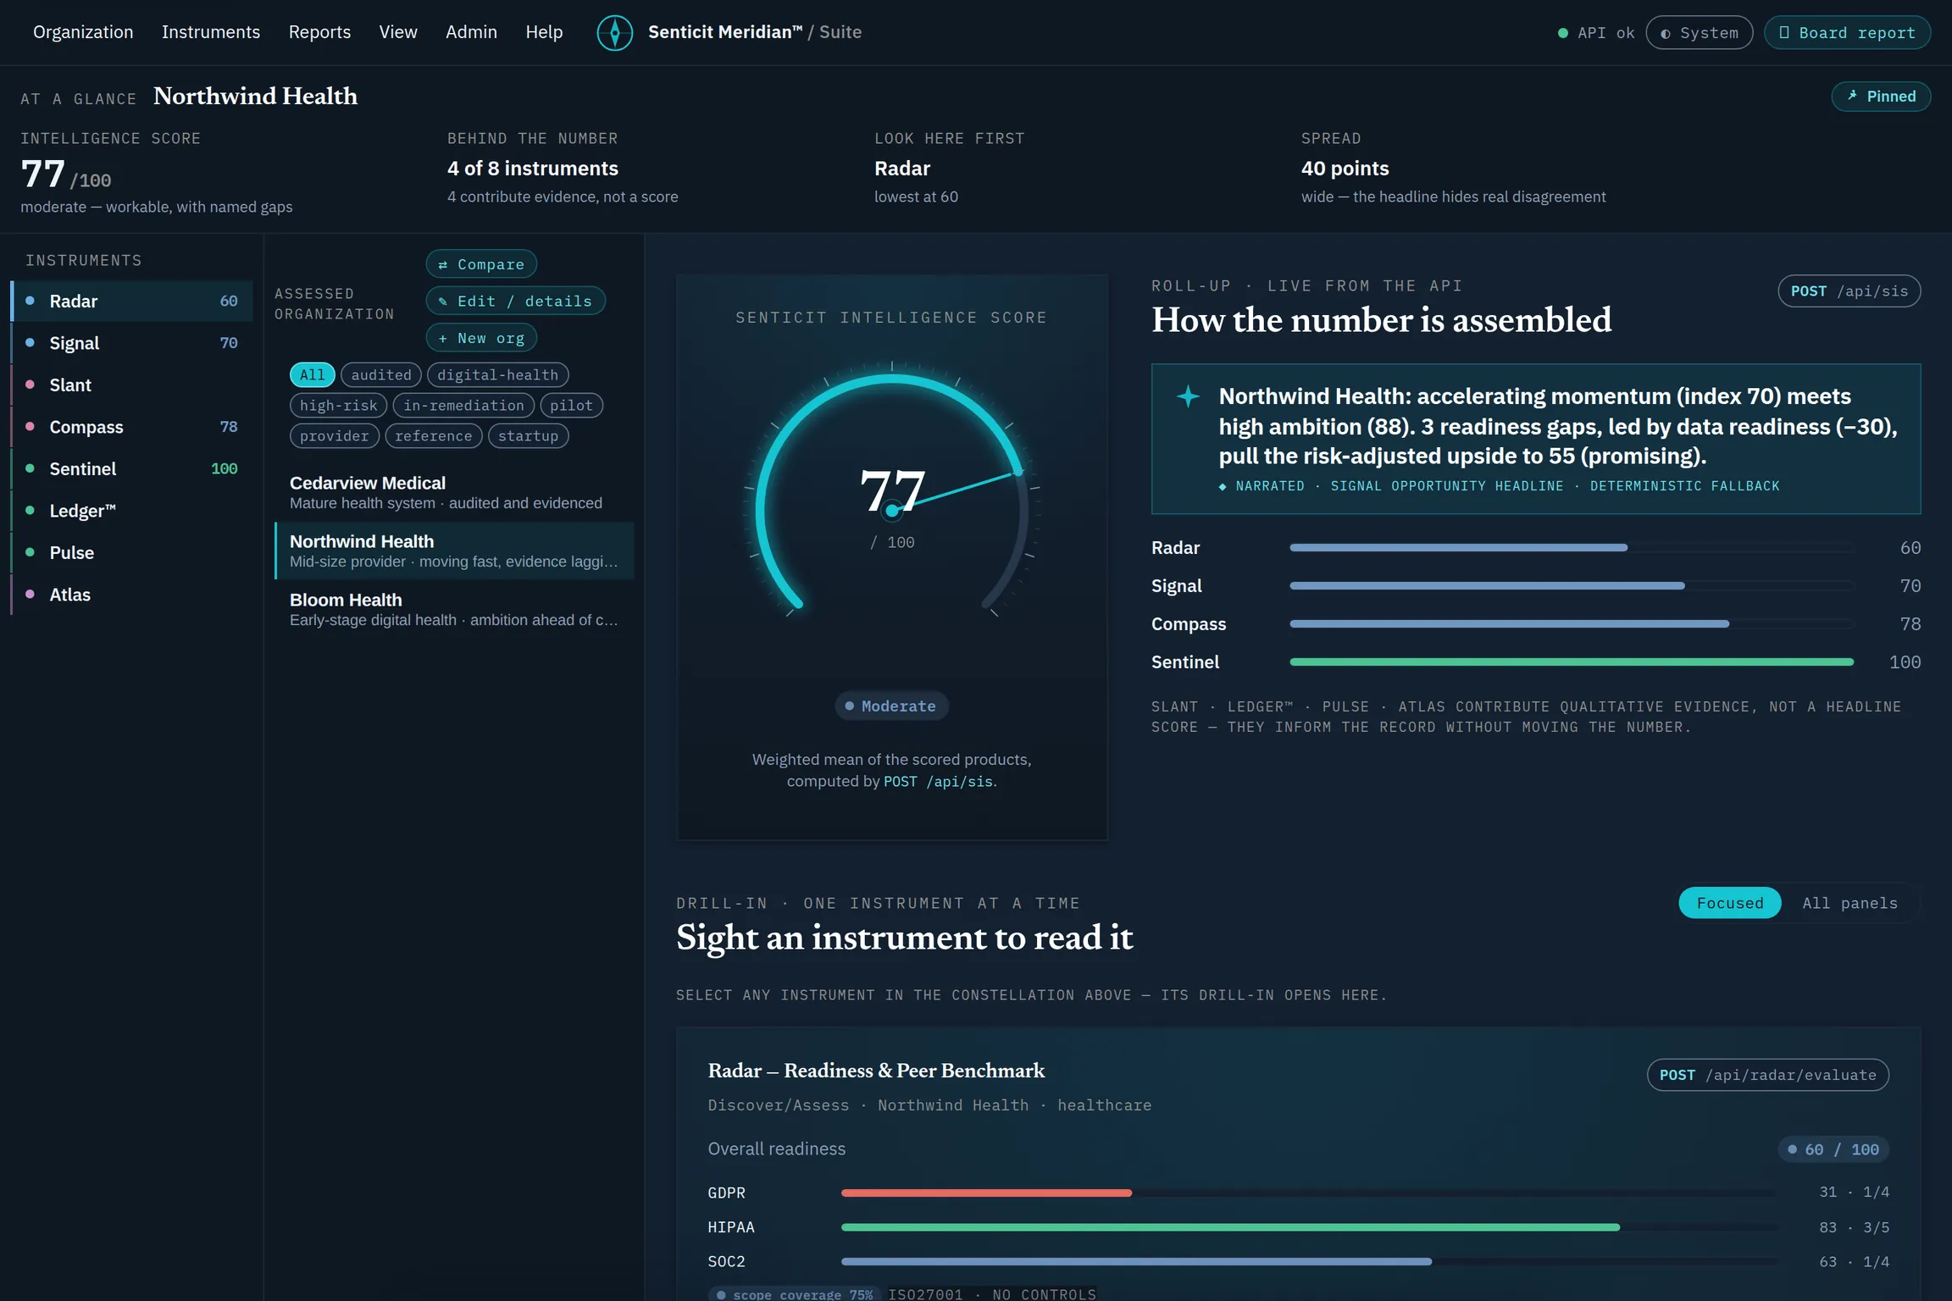Toggle the high-risk filter chip
Viewport: 1952px width, 1301px height.
[x=338, y=405]
